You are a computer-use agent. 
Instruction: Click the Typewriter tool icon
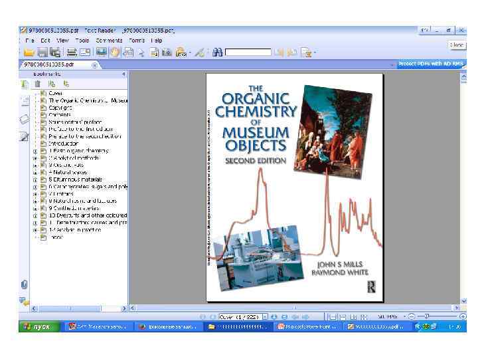click(155, 53)
